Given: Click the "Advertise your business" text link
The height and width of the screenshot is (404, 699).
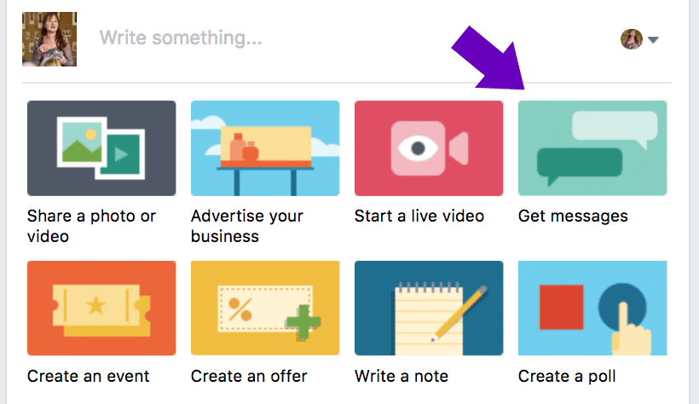Looking at the screenshot, I should coord(247,226).
